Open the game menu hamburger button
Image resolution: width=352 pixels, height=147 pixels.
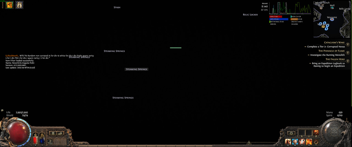pos(53,133)
